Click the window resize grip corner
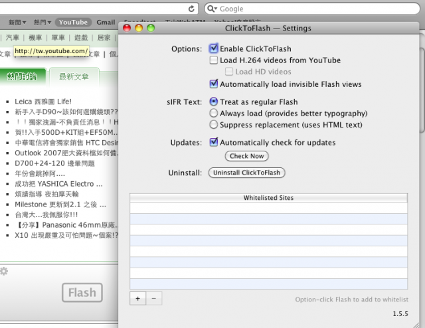The height and width of the screenshot is (328, 425). [x=416, y=325]
